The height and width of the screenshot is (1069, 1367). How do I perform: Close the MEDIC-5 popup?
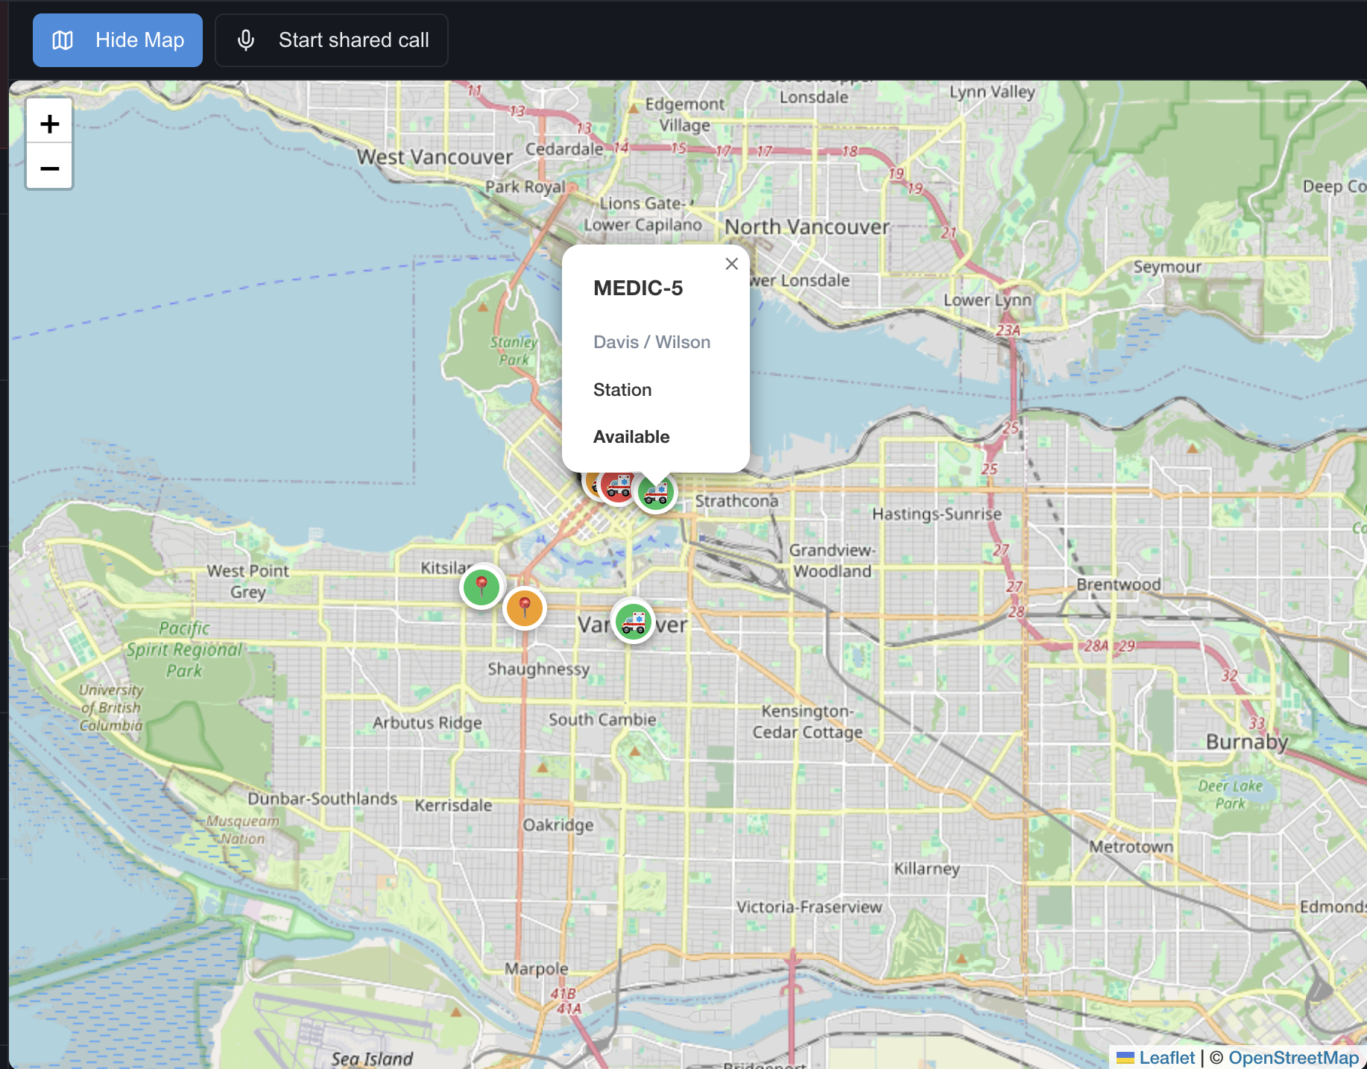[x=732, y=264]
